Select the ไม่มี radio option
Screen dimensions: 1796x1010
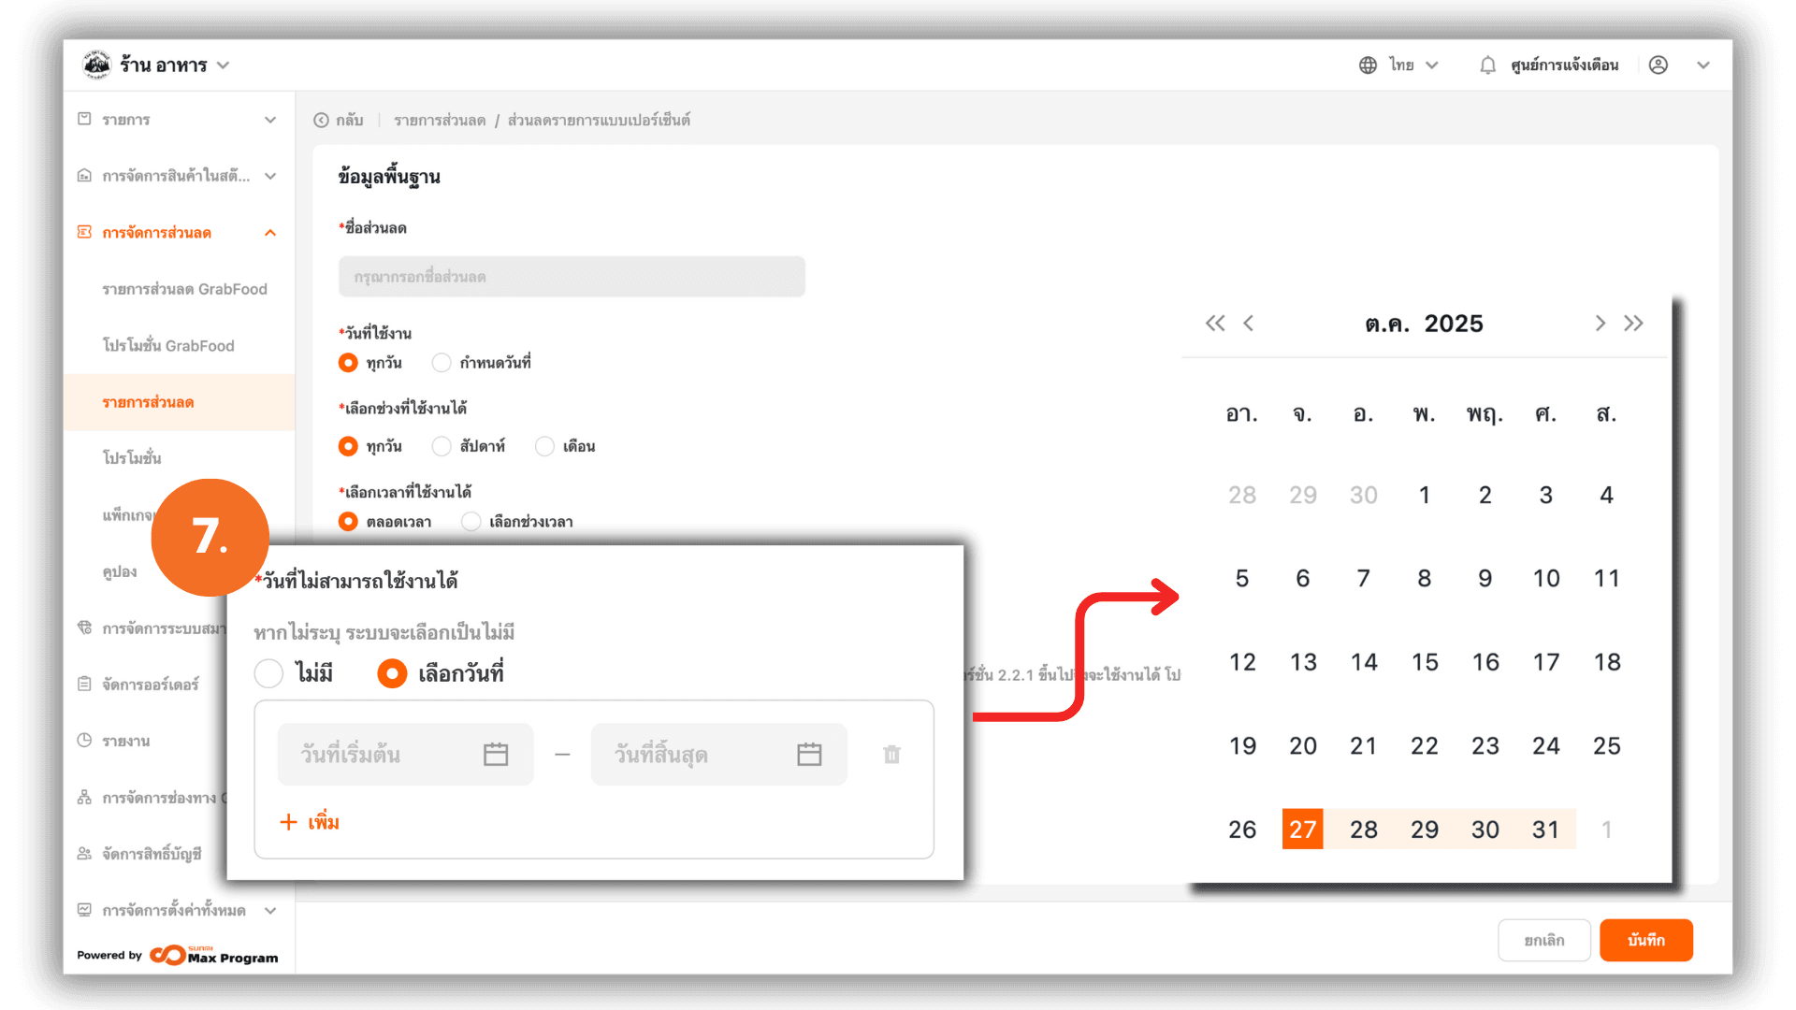tap(268, 673)
